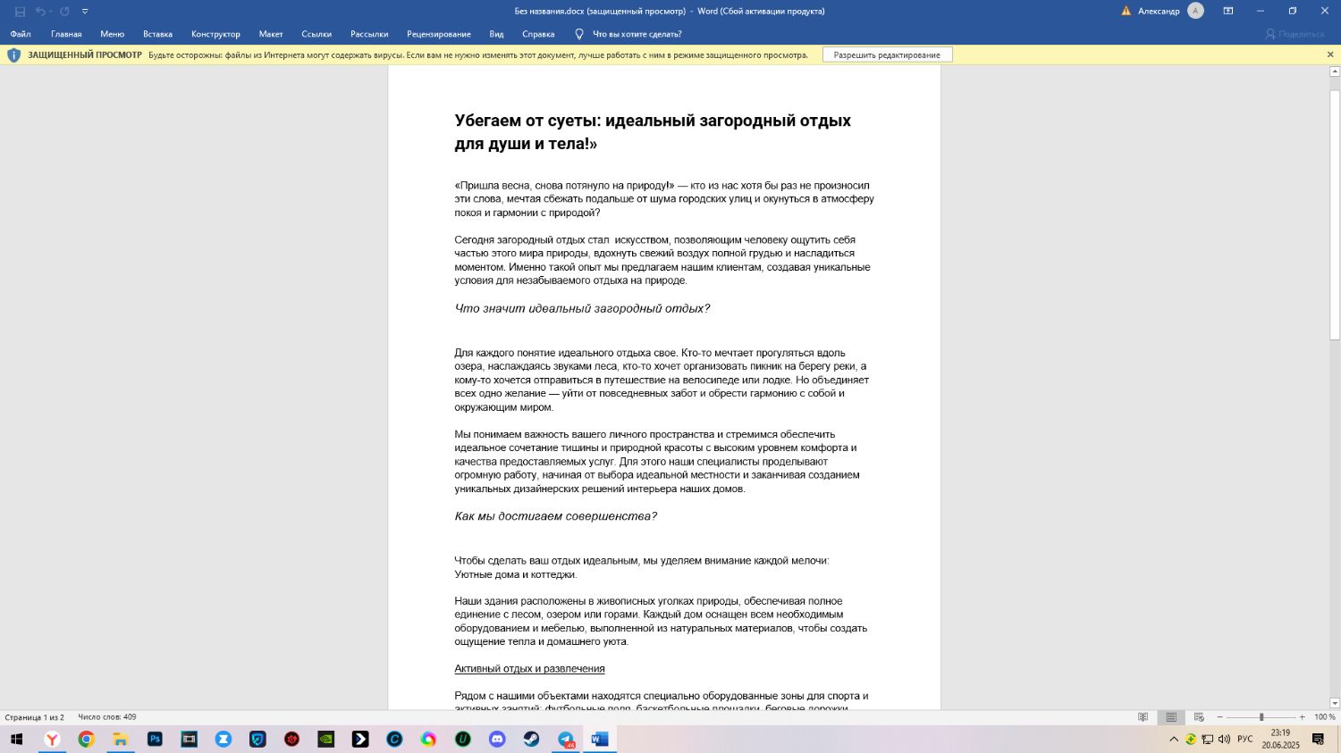Expand the Customize Quick Access Toolbar dropdown
Image resolution: width=1341 pixels, height=753 pixels.
(85, 12)
